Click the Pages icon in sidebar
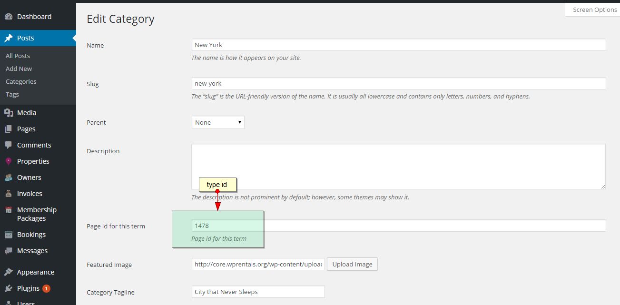Viewport: 620px width, 305px height. (x=9, y=129)
